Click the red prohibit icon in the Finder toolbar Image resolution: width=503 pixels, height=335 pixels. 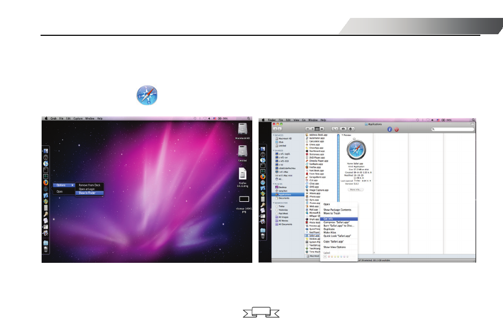pos(397,130)
